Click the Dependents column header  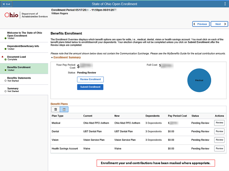[152, 116]
